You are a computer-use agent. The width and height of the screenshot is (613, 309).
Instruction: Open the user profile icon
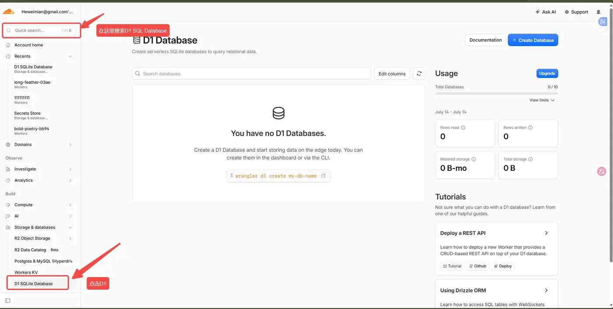point(599,12)
